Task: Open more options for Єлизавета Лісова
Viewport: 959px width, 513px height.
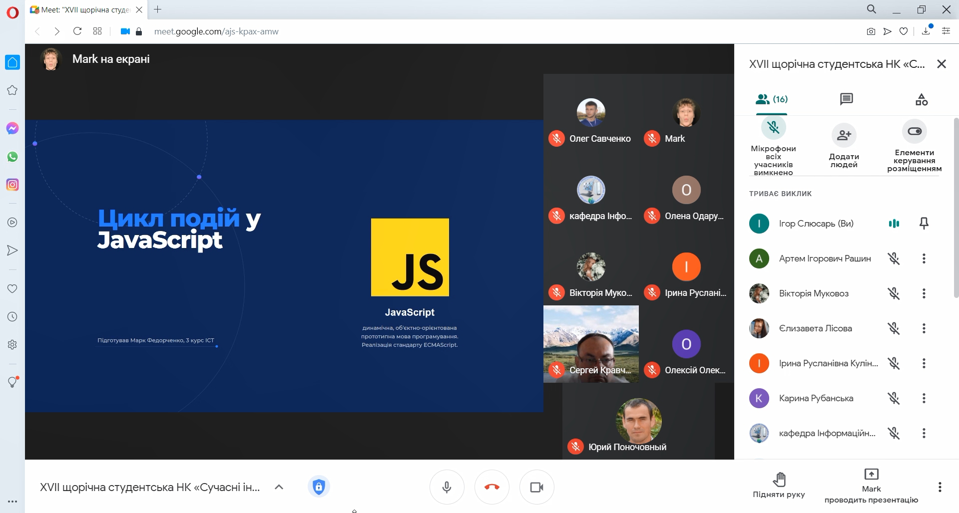Action: point(924,328)
